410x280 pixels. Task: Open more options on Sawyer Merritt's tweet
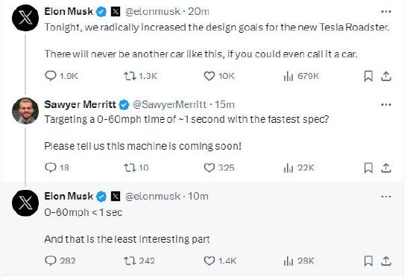click(386, 105)
